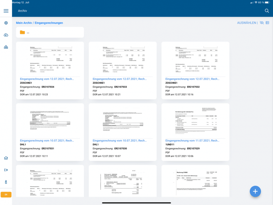Image resolution: width=273 pixels, height=205 pixels.
Task: Click the orange badge at sidebar bottom
Action: 6,194
